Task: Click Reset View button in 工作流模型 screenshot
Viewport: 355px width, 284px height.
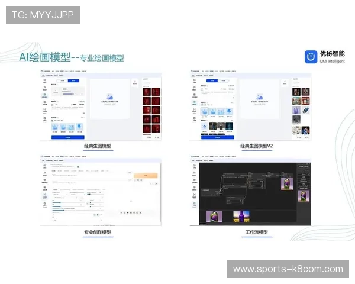Action: coord(304,188)
